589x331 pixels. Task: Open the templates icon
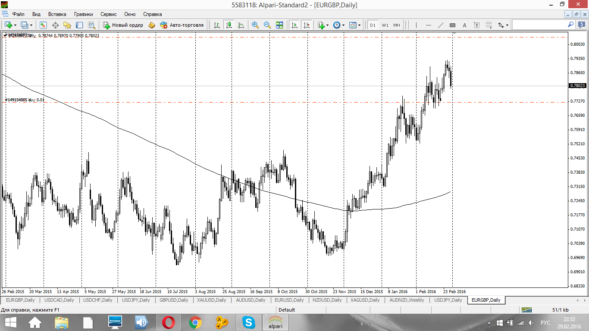[352, 25]
